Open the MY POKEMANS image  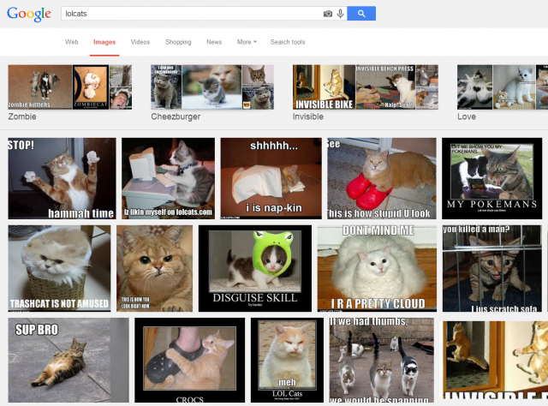click(491, 178)
